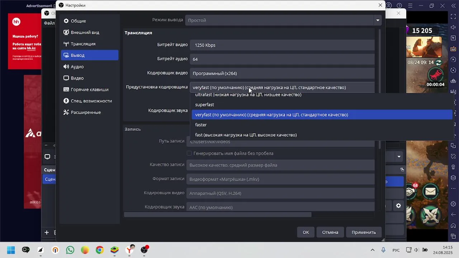Open the Формат записи dropdown
Image resolution: width=459 pixels, height=258 pixels.
pyautogui.click(x=280, y=179)
